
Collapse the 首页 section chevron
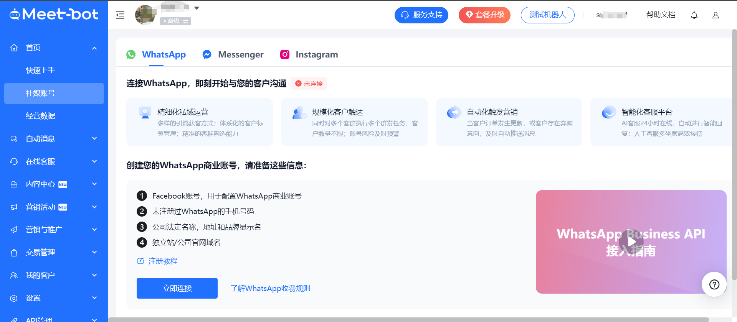point(94,48)
